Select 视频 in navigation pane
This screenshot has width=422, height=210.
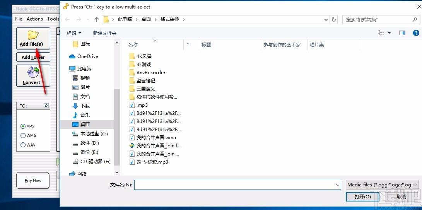82,78
